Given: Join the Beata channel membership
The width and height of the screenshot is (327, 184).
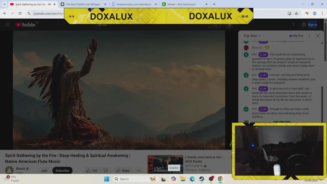Looking at the screenshot, I should (x=44, y=170).
